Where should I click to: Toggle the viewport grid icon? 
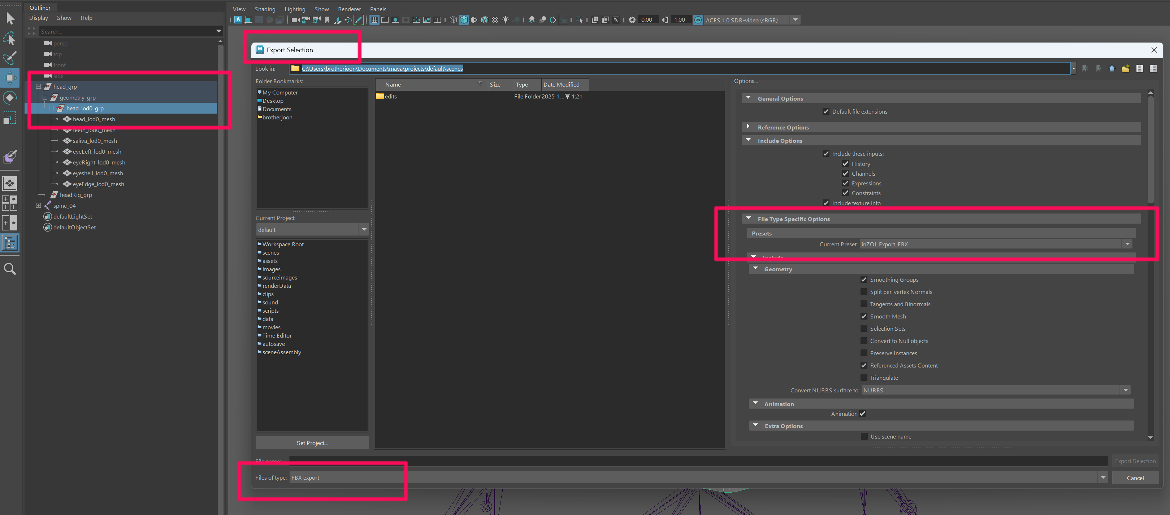pos(374,20)
